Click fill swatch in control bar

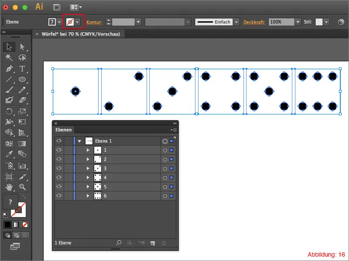[x=52, y=22]
